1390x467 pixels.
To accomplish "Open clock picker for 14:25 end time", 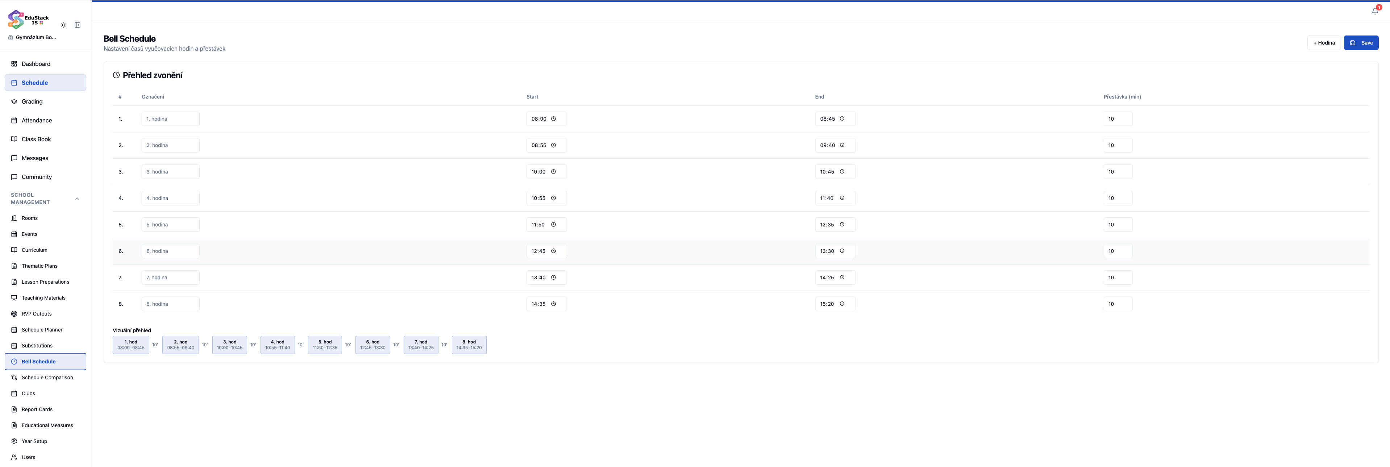I will (842, 277).
